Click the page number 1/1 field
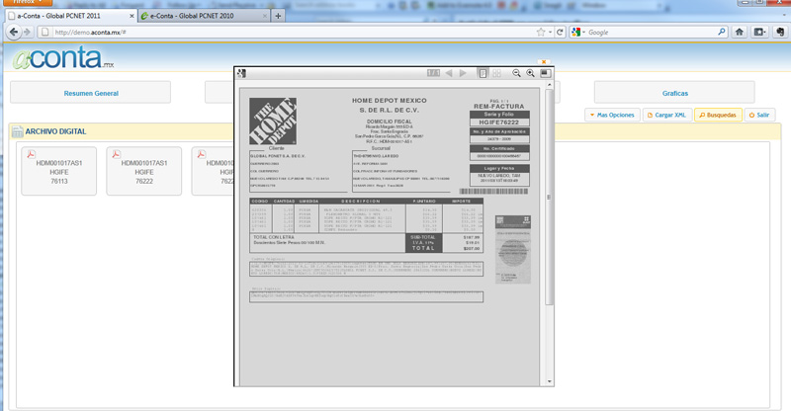The width and height of the screenshot is (791, 411). tap(433, 73)
